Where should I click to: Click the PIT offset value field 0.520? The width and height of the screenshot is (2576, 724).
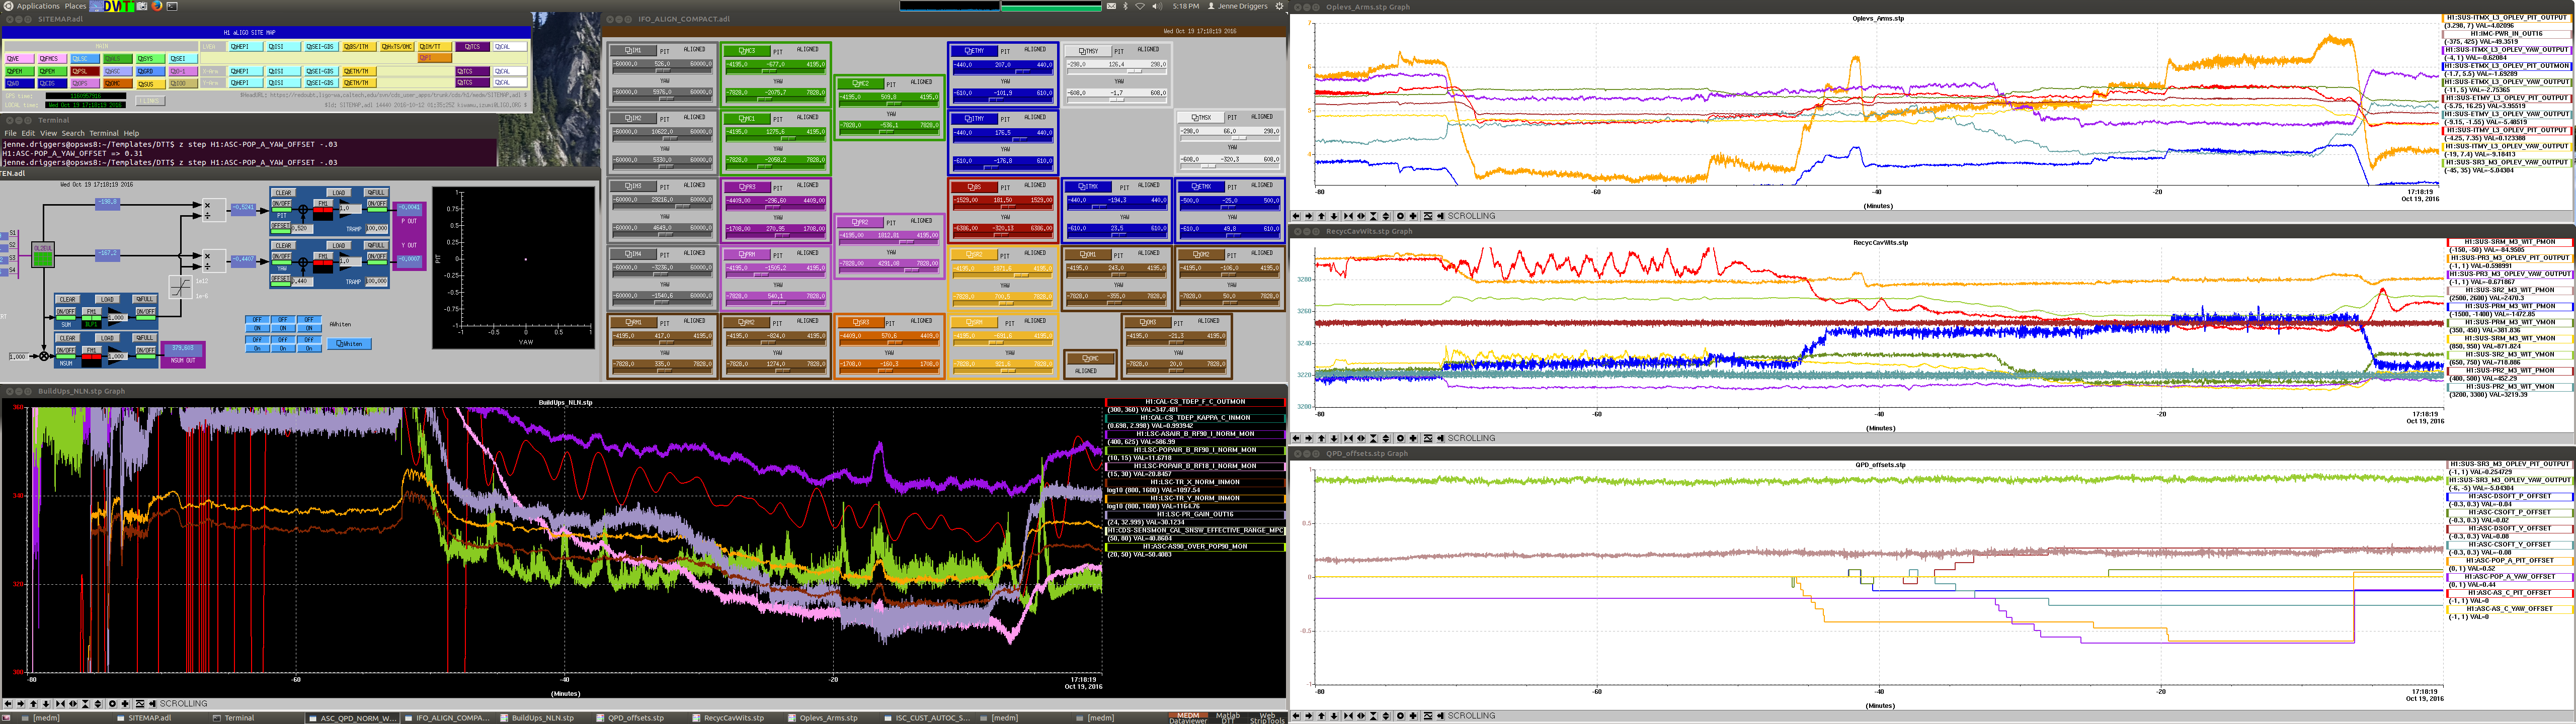[302, 228]
